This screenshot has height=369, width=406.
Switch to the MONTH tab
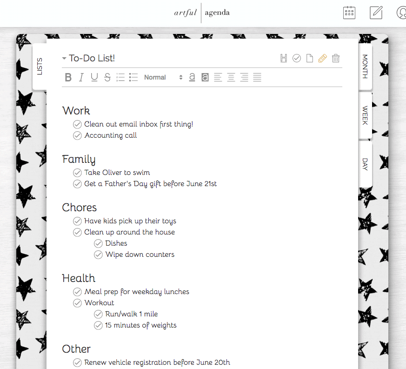point(365,67)
